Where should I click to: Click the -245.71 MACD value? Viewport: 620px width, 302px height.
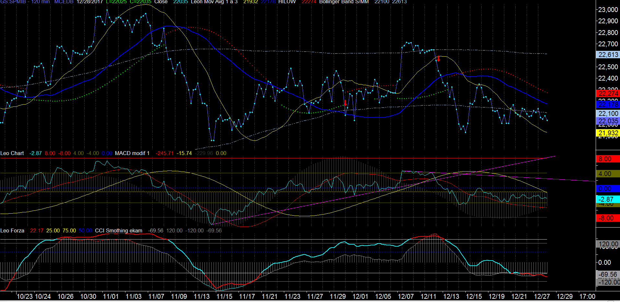pos(165,153)
